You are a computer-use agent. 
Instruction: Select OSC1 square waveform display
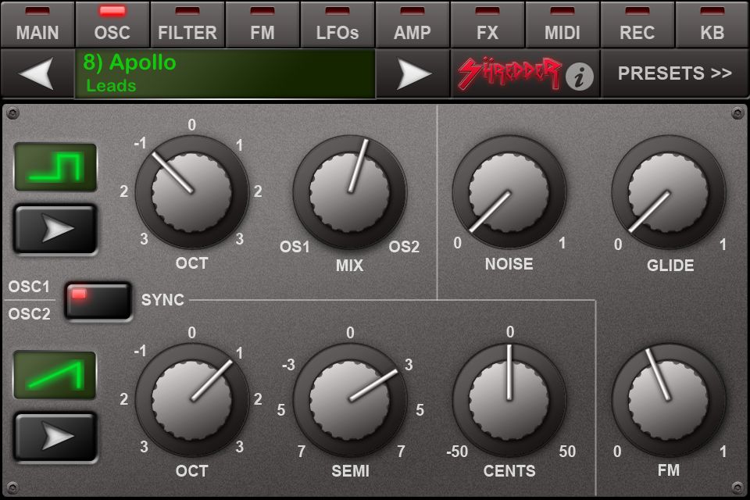pos(55,167)
